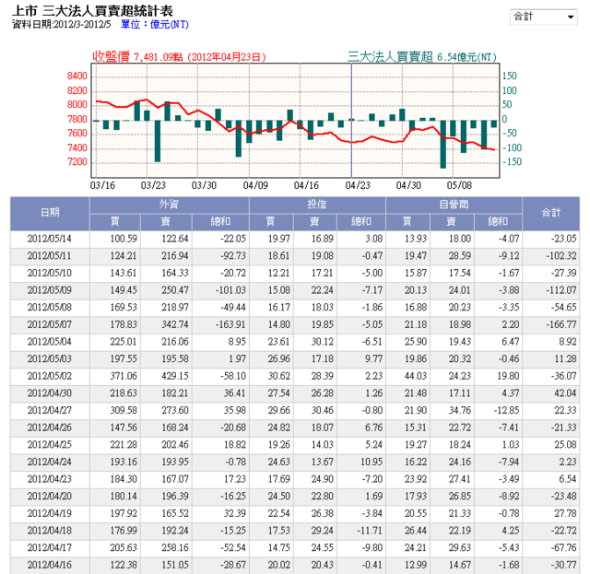Image resolution: width=590 pixels, height=574 pixels.
Task: Click total value -166.77
Action: coord(561,324)
